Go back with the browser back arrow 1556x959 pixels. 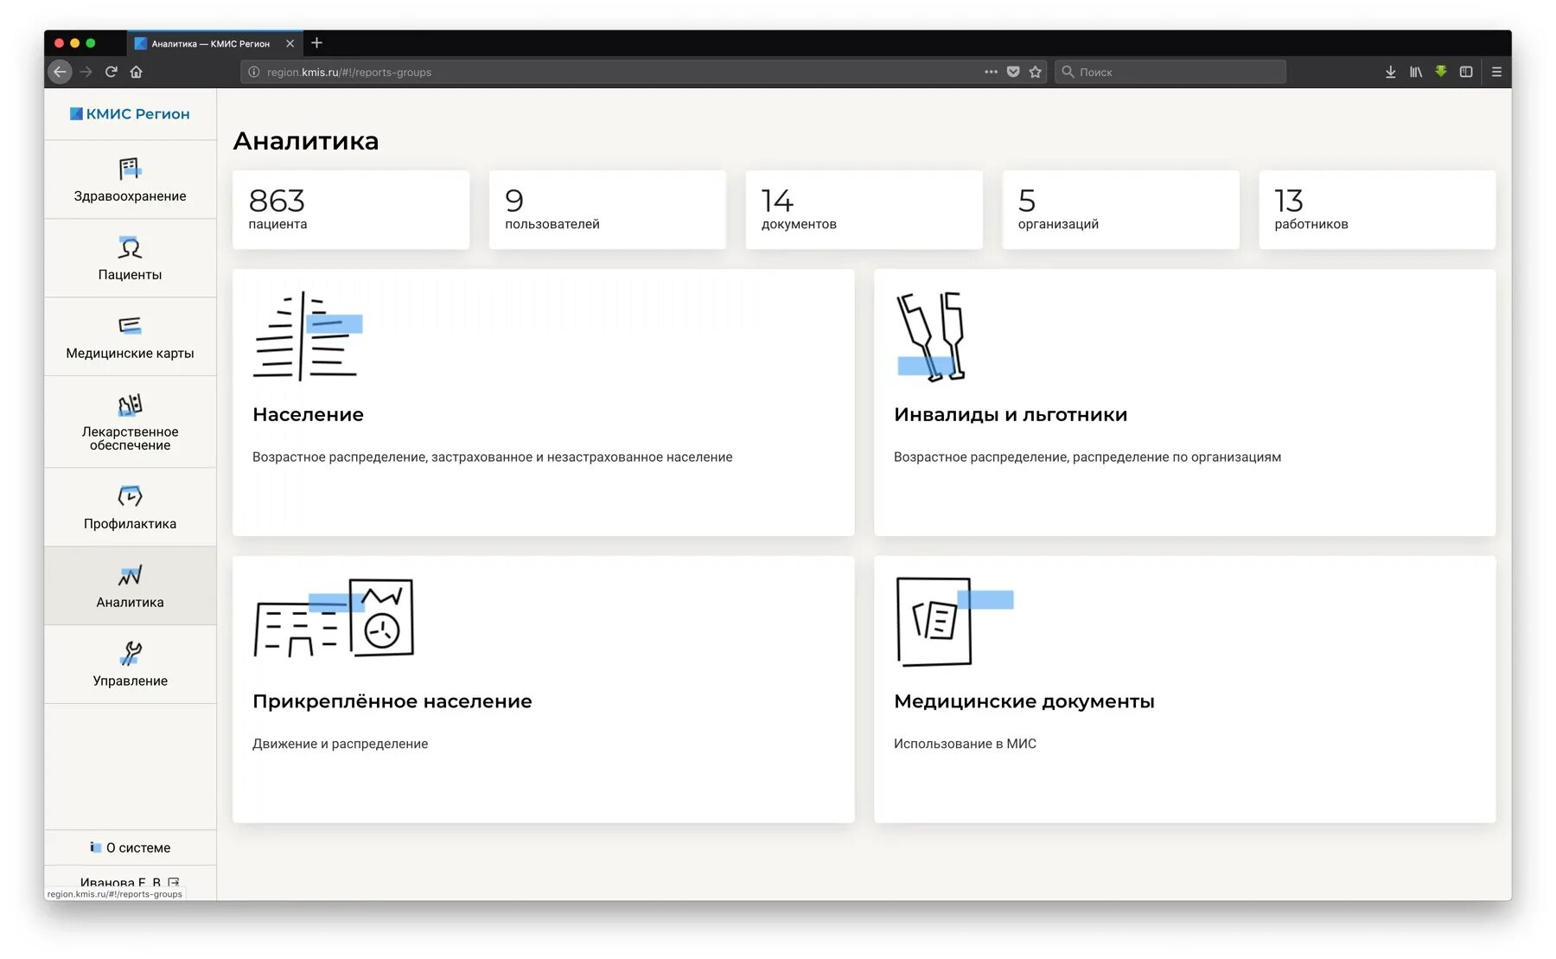[x=60, y=72]
